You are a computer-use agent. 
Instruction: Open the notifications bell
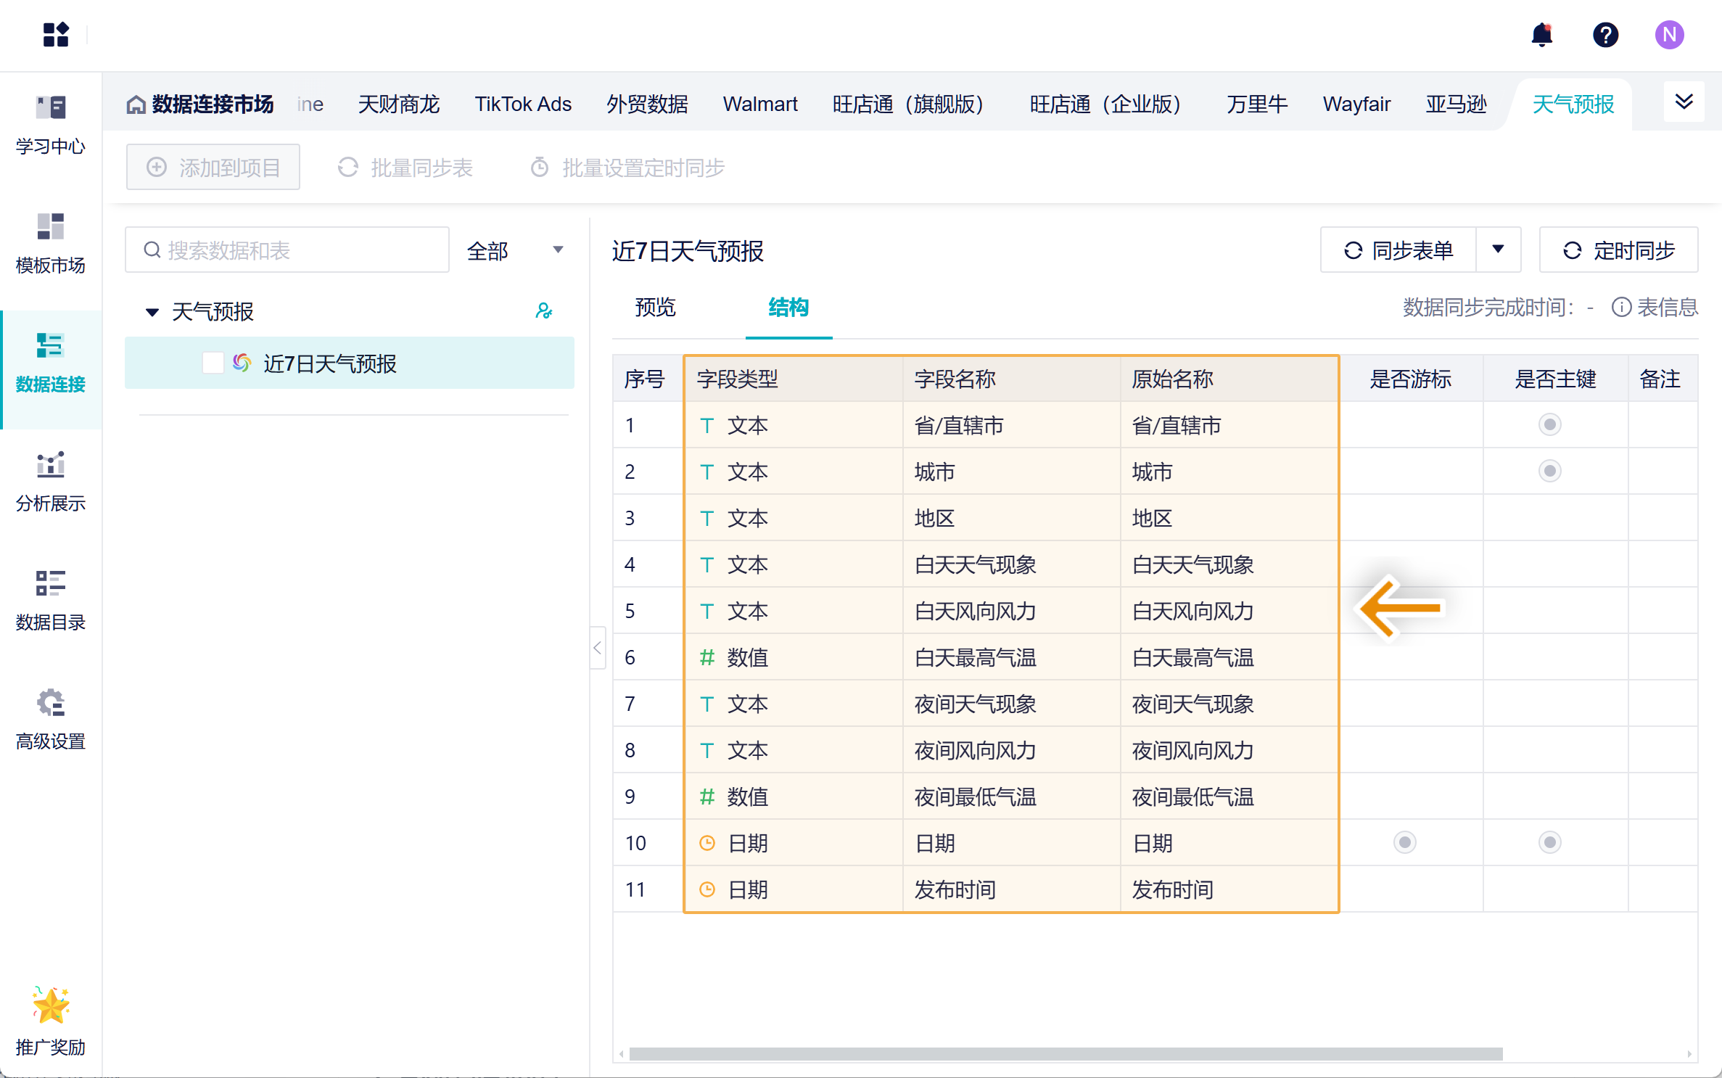pos(1541,35)
